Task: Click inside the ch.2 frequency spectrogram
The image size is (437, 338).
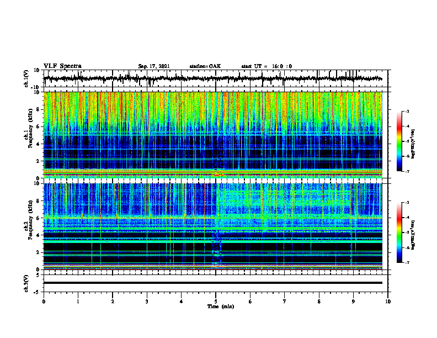Action: point(213,226)
